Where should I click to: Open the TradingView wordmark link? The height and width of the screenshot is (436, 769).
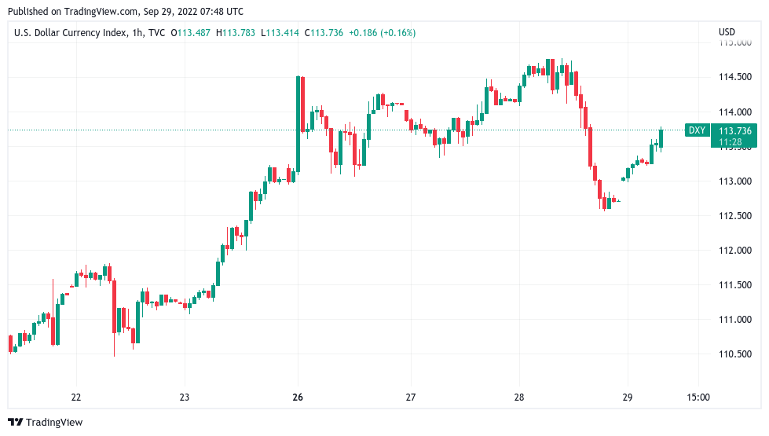(x=55, y=423)
